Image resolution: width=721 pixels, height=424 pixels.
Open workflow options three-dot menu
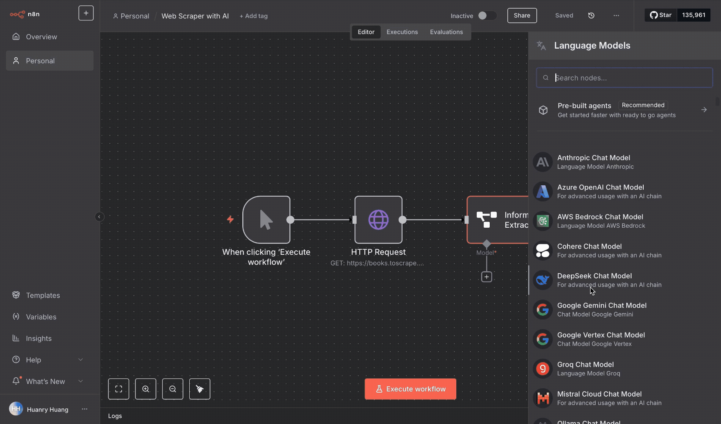click(616, 15)
